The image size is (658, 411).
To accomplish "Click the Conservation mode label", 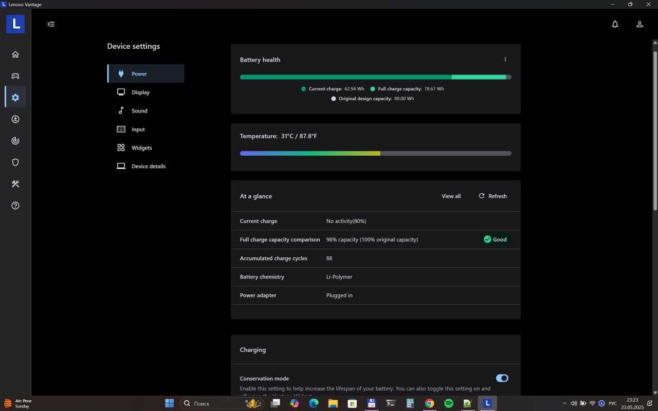I will 264,379.
